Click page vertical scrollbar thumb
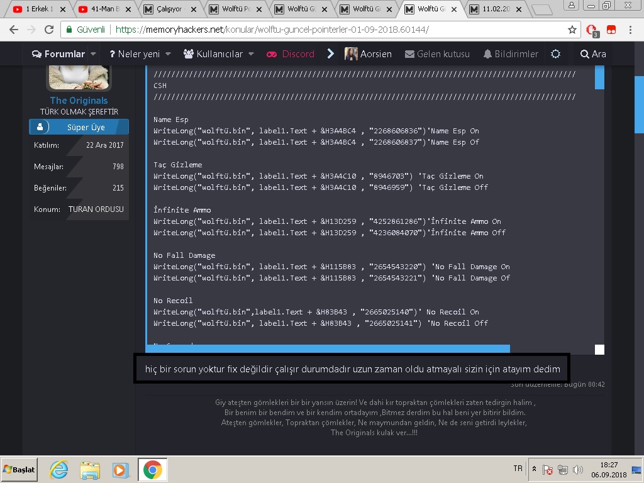Screen dimensions: 644x483 639,105
